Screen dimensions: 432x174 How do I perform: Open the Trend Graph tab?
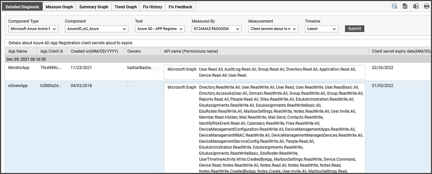[x=126, y=7]
